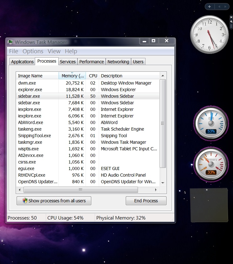This screenshot has width=233, height=264.
Task: Open the View menu
Action: pos(54,51)
